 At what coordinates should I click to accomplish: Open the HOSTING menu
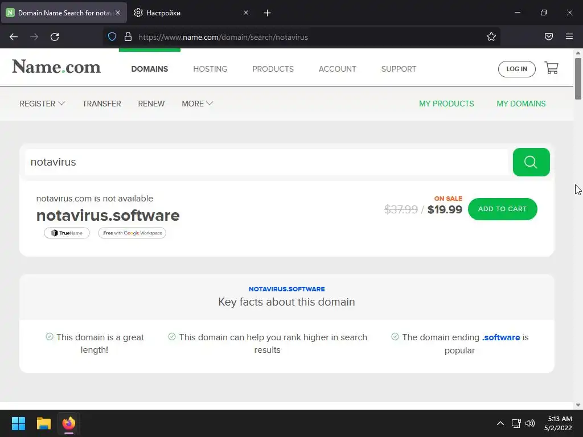pos(210,69)
